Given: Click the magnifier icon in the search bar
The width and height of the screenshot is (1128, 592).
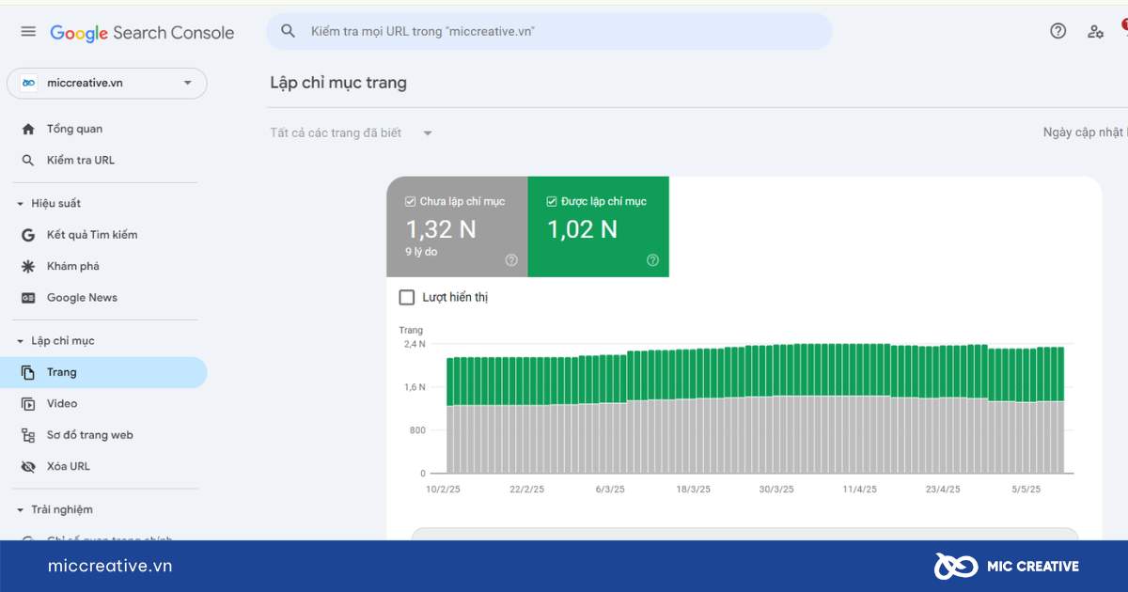Looking at the screenshot, I should click(x=289, y=31).
